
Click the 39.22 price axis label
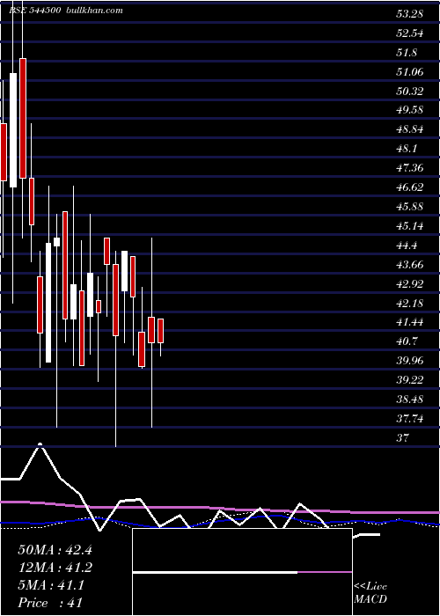pos(410,380)
